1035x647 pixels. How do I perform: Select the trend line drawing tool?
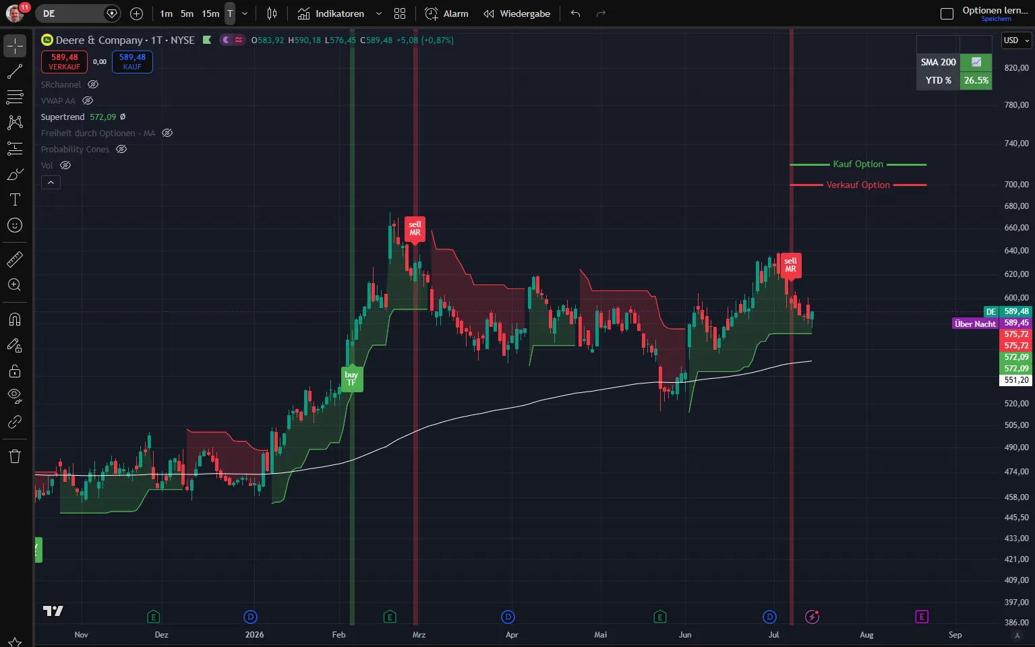pyautogui.click(x=15, y=71)
